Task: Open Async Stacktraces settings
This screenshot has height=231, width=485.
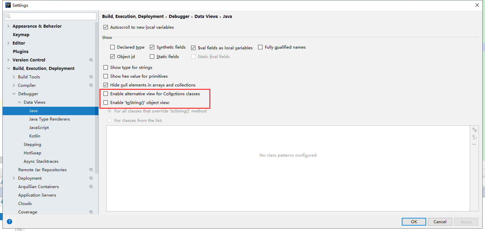Action: click(41, 161)
